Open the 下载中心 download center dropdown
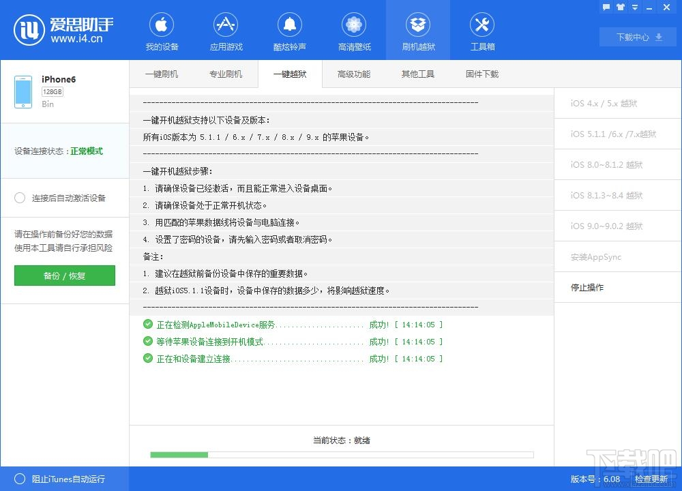The image size is (682, 491). (x=636, y=38)
